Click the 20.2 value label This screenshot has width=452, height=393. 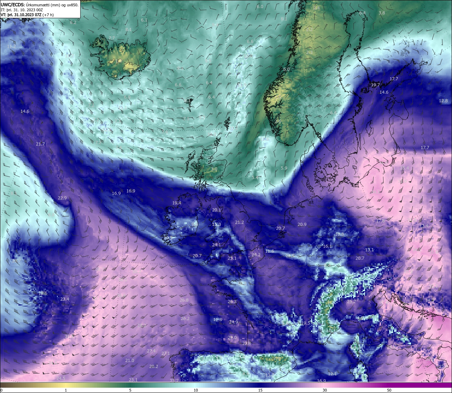pos(154,367)
